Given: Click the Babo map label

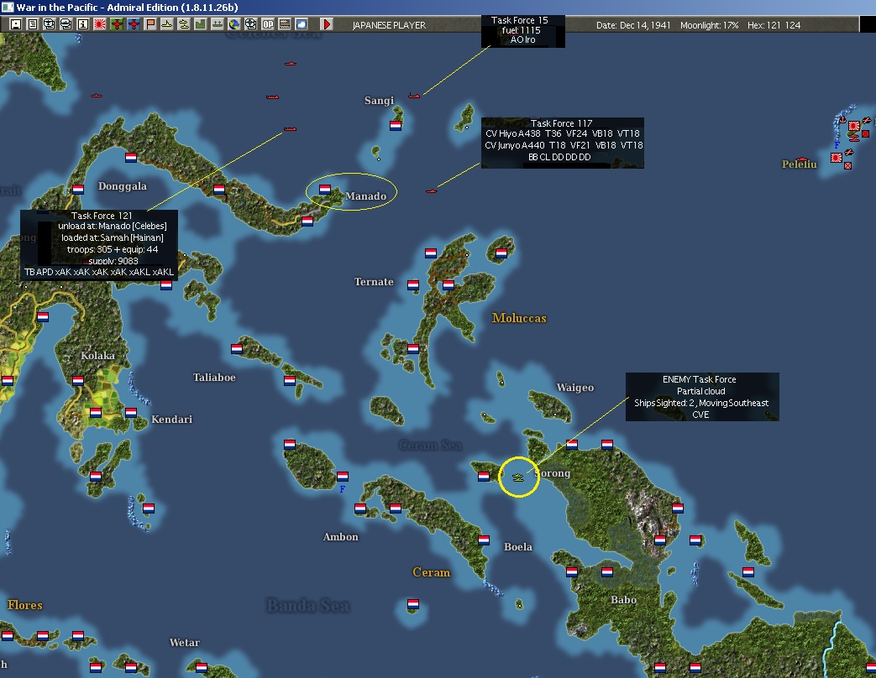Looking at the screenshot, I should click(623, 600).
